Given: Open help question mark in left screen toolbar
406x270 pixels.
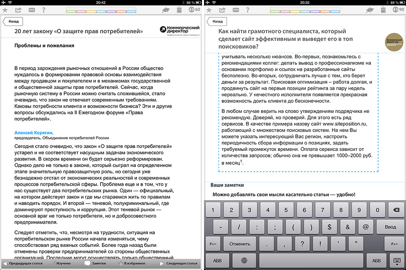Looking at the screenshot, I should pyautogui.click(x=44, y=10).
